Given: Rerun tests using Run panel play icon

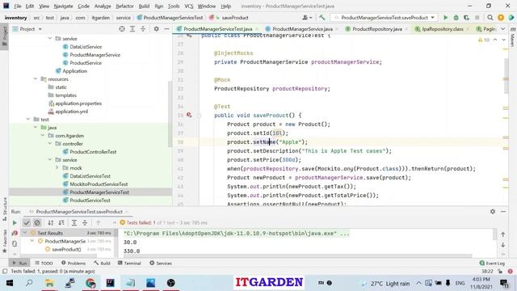Looking at the screenshot, I should point(15,223).
